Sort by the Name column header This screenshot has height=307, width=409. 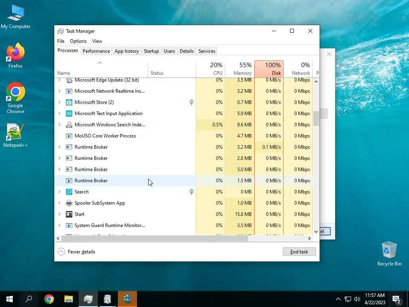pyautogui.click(x=101, y=69)
